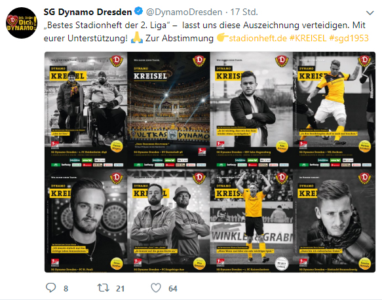View the yellow-jersey player kicking cover
The height and width of the screenshot is (300, 382).
pos(334,110)
